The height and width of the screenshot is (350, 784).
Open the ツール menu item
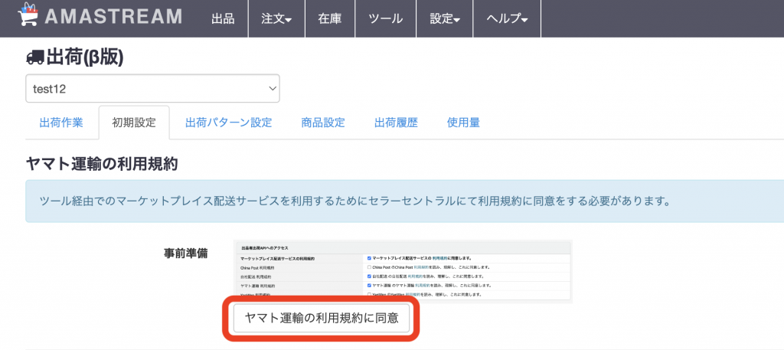385,18
